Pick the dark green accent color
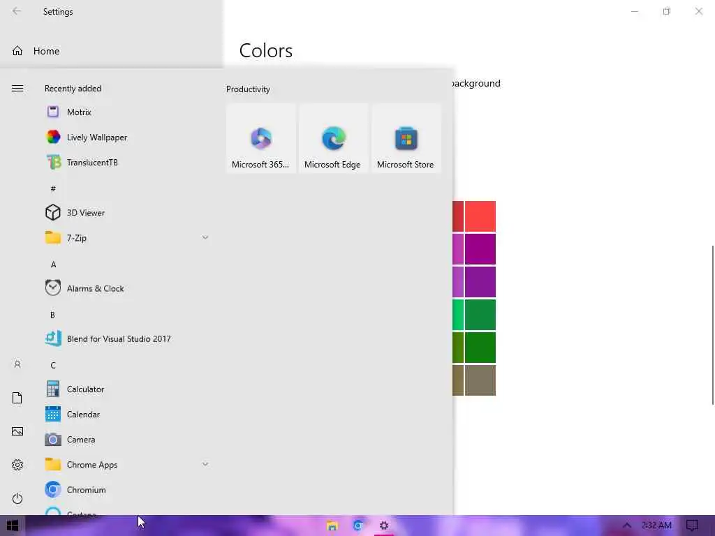Screen dimensions: 715x536 click(480, 348)
